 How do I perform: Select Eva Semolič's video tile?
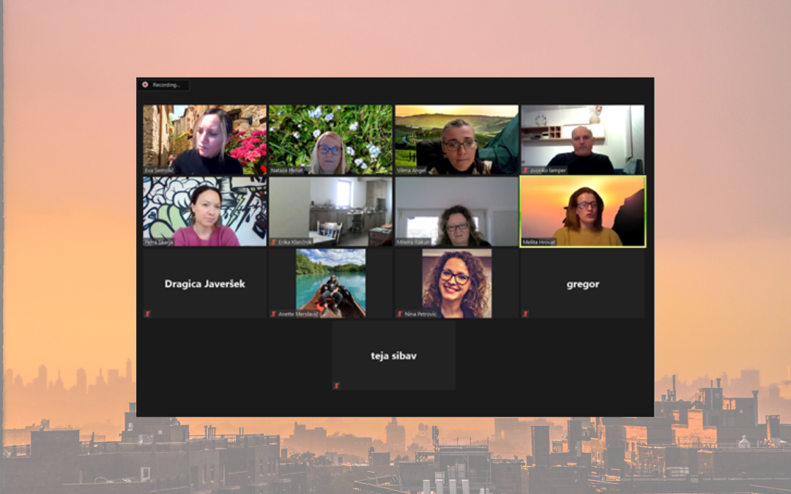pos(204,139)
